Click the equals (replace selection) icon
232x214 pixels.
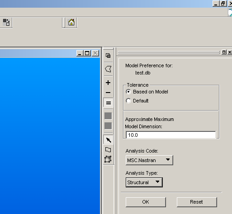[108, 103]
